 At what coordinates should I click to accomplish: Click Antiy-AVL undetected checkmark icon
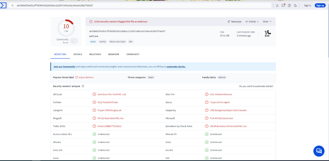click(x=94, y=150)
